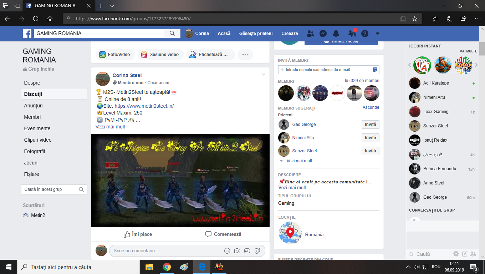485x274 pixels.
Task: Click the invite members name or email field
Action: coord(328,70)
